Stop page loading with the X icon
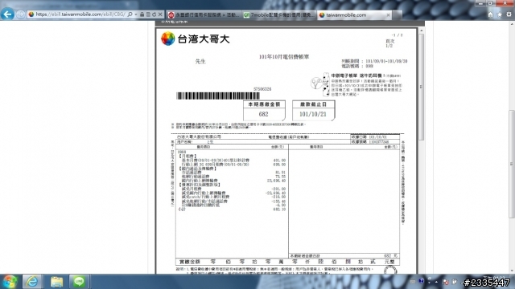The height and width of the screenshot is (289, 515). tap(160, 14)
